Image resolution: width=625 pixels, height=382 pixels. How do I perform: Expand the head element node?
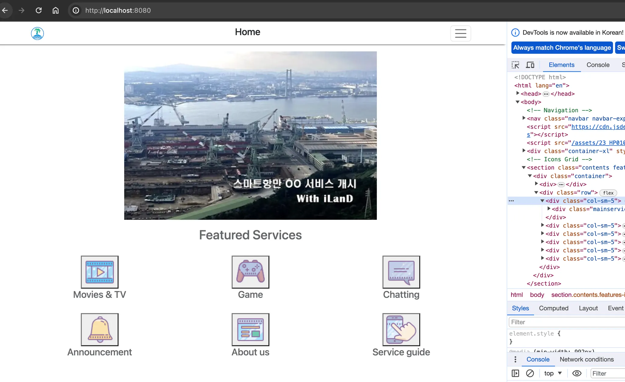[x=518, y=93]
